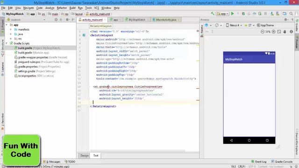The height and width of the screenshot is (168, 299).
Task: Select the Text view tab
Action: 96,155
